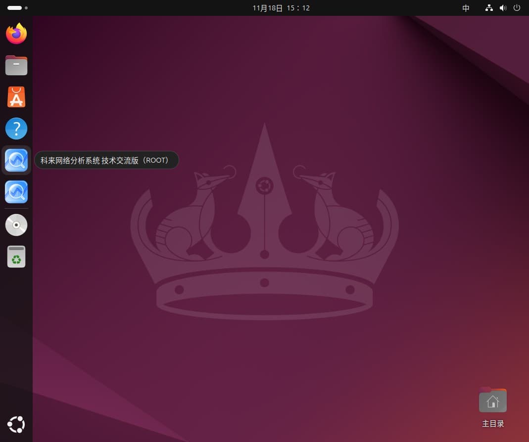This screenshot has width=529, height=442.
Task: Open Help blue question mark icon
Action: 16,129
